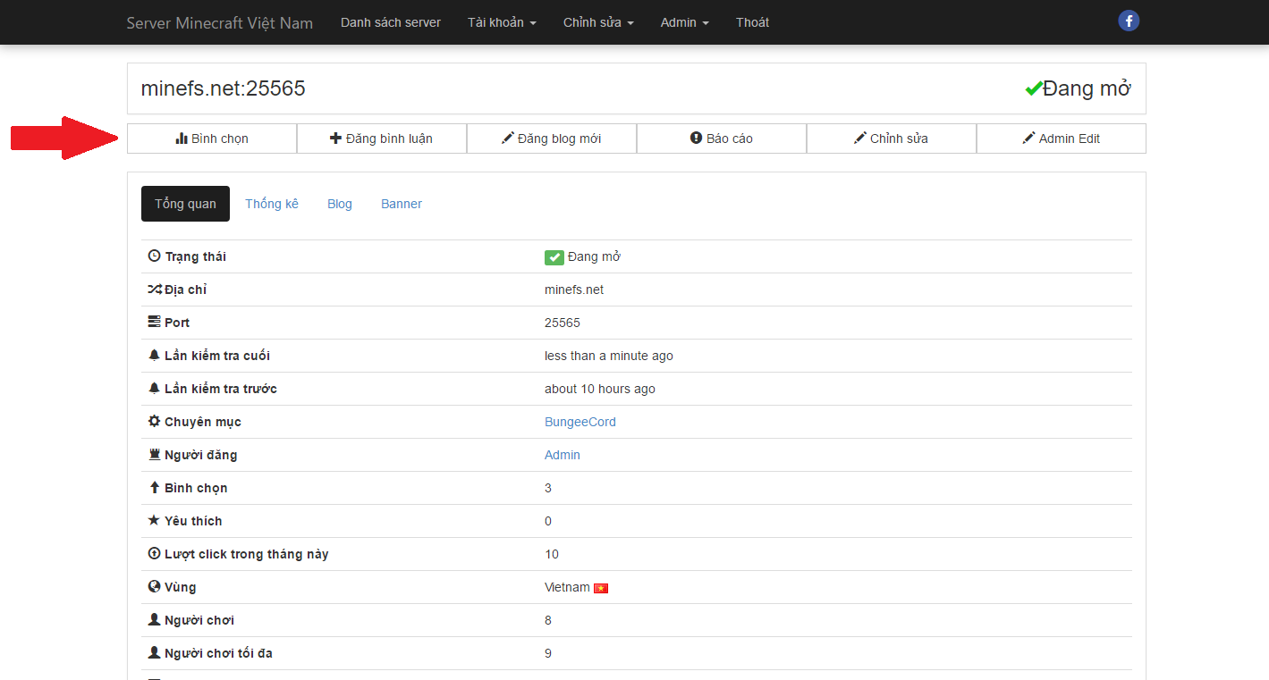Click the user icon beside Người chơi
Screen dimensions: 1269x680
[154, 620]
